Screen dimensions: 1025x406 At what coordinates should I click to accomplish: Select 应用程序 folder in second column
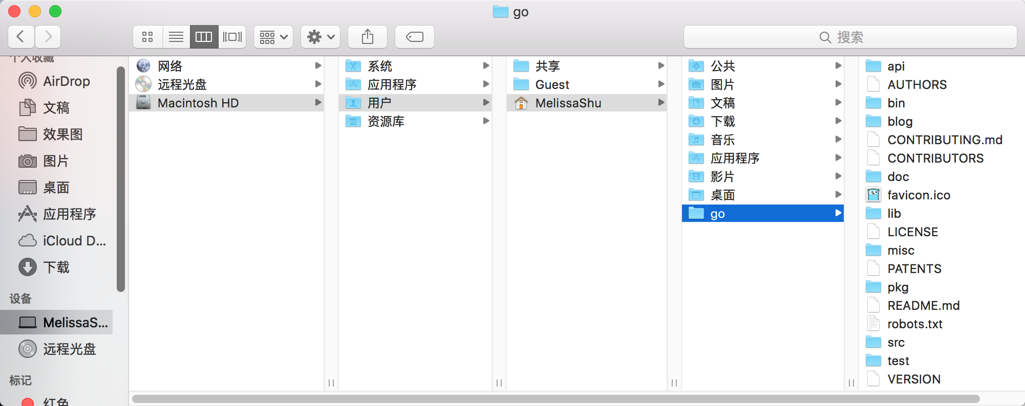[415, 84]
